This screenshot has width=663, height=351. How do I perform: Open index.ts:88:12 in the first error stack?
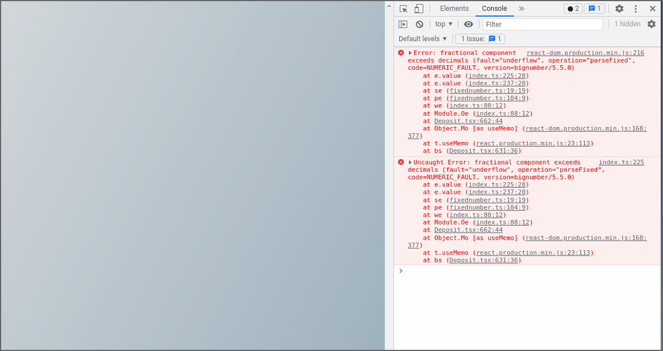(x=503, y=113)
